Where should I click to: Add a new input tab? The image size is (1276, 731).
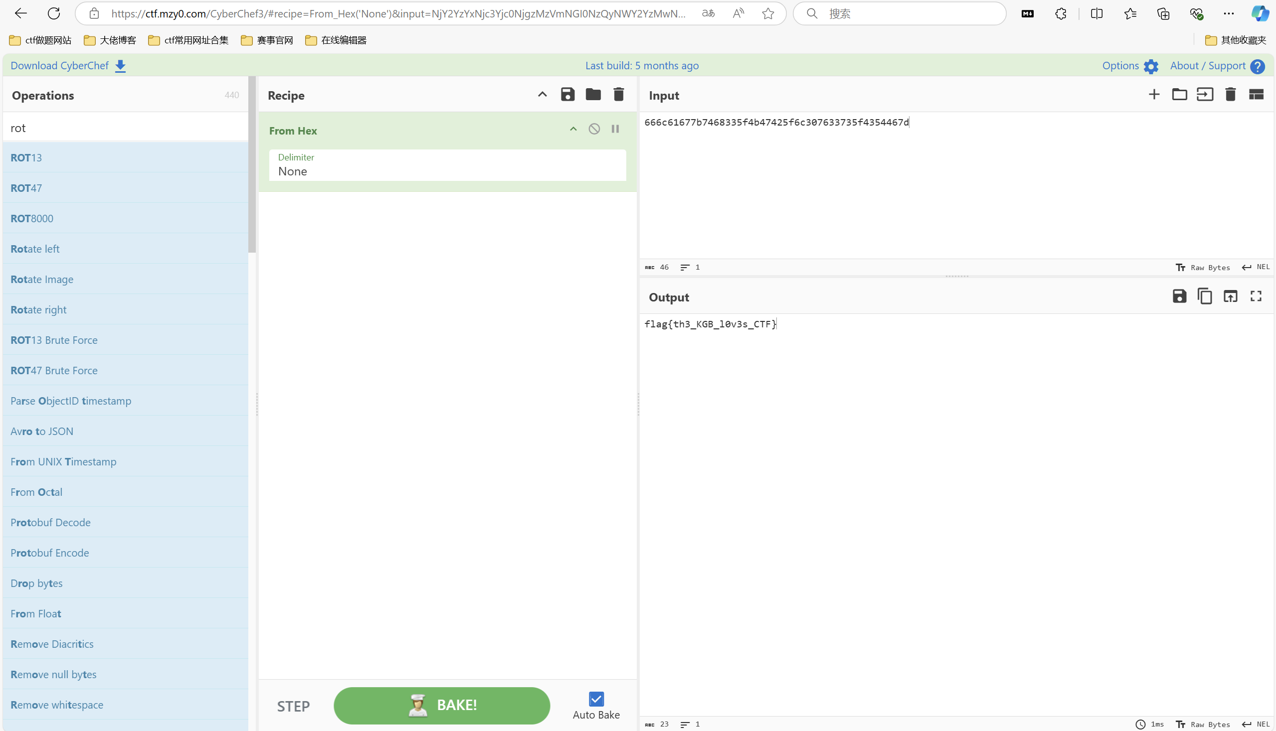click(1154, 94)
